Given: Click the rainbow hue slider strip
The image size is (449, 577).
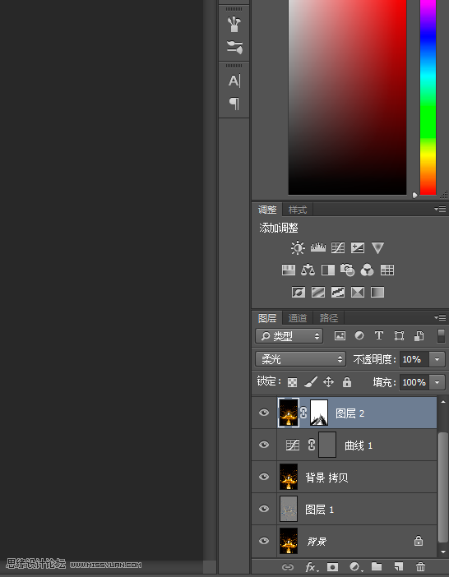Looking at the screenshot, I should 428,97.
